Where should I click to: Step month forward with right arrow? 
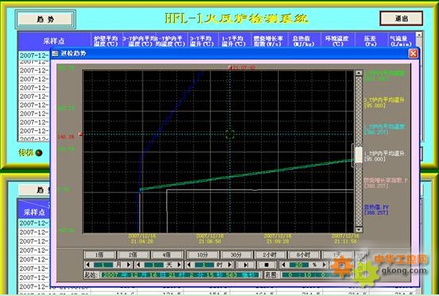[129, 265]
